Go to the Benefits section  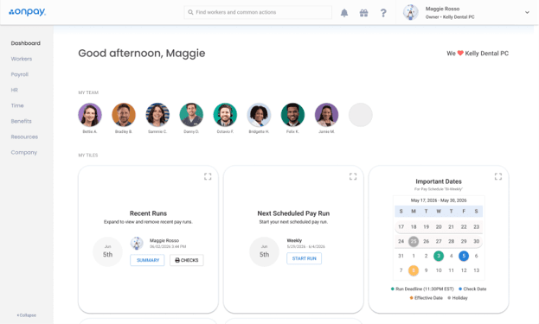(21, 121)
